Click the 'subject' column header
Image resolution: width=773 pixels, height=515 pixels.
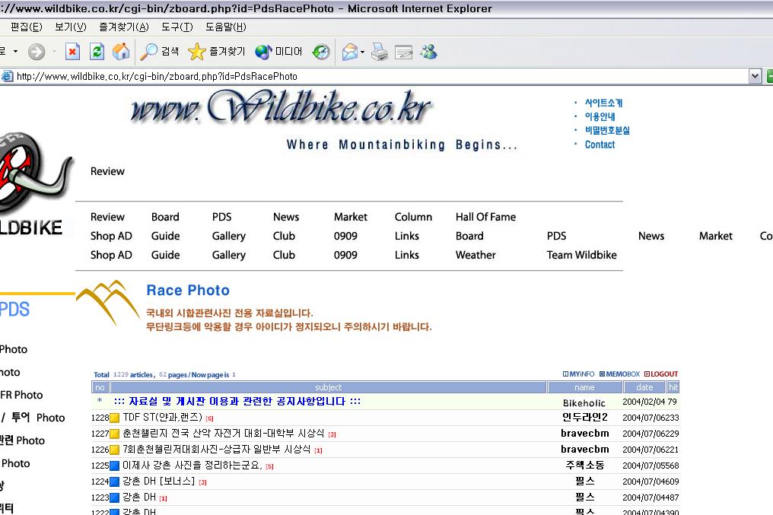click(329, 387)
